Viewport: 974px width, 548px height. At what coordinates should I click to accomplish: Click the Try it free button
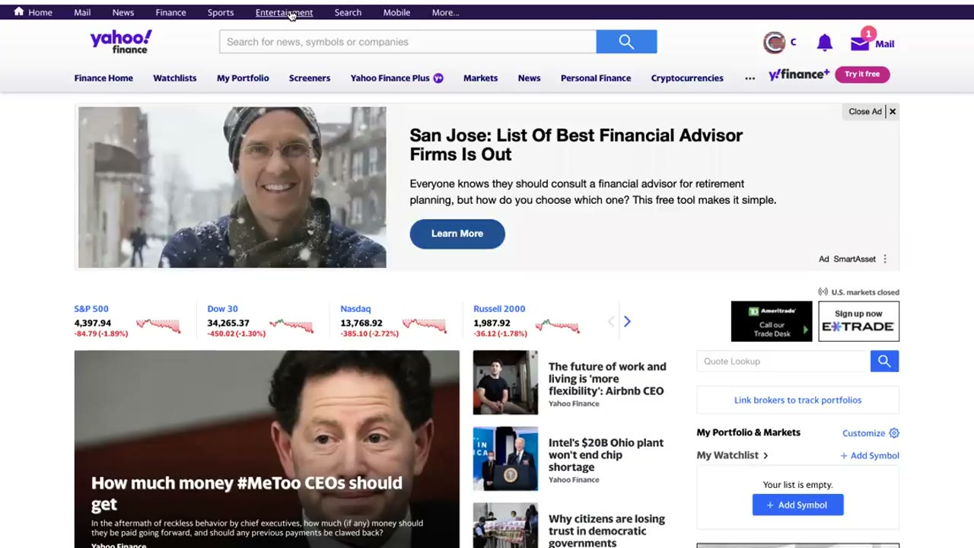click(862, 74)
